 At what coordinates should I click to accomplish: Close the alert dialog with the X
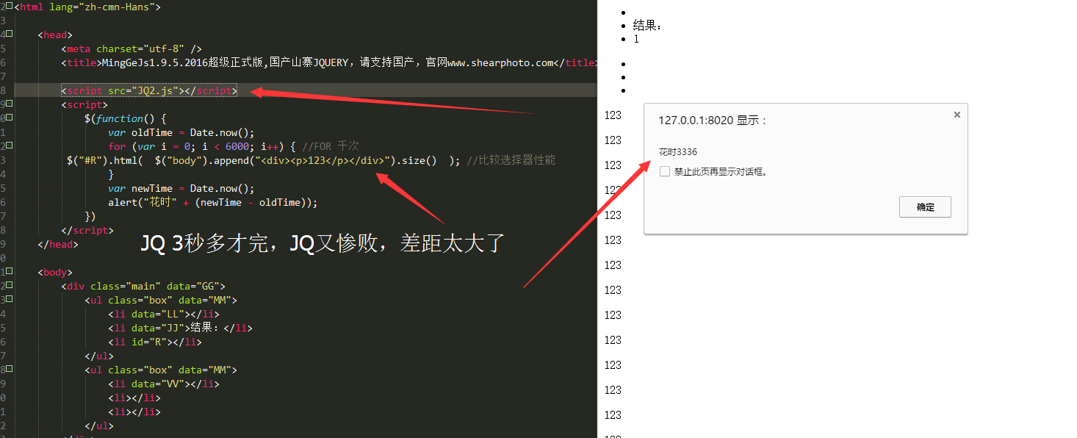pyautogui.click(x=957, y=115)
